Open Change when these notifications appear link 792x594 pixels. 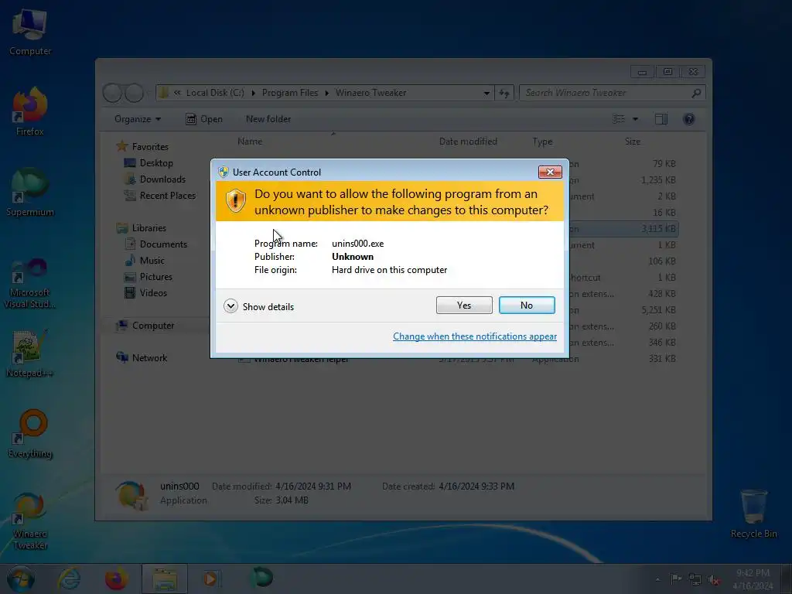[475, 336]
